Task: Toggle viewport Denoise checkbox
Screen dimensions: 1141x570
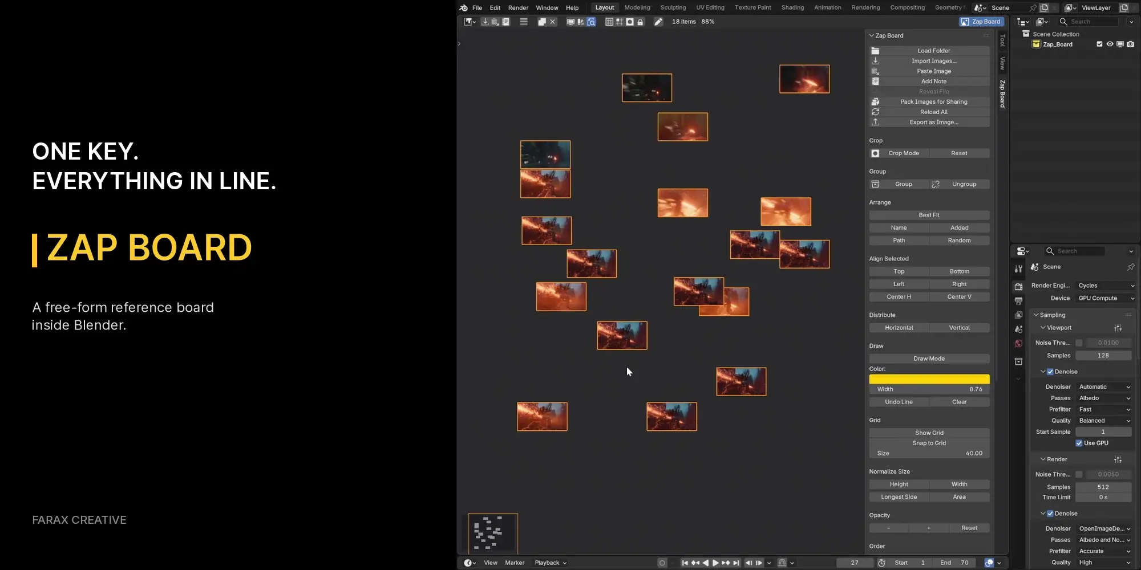Action: tap(1050, 372)
